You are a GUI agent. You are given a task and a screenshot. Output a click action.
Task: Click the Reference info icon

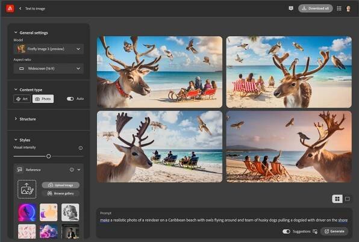tap(72, 170)
